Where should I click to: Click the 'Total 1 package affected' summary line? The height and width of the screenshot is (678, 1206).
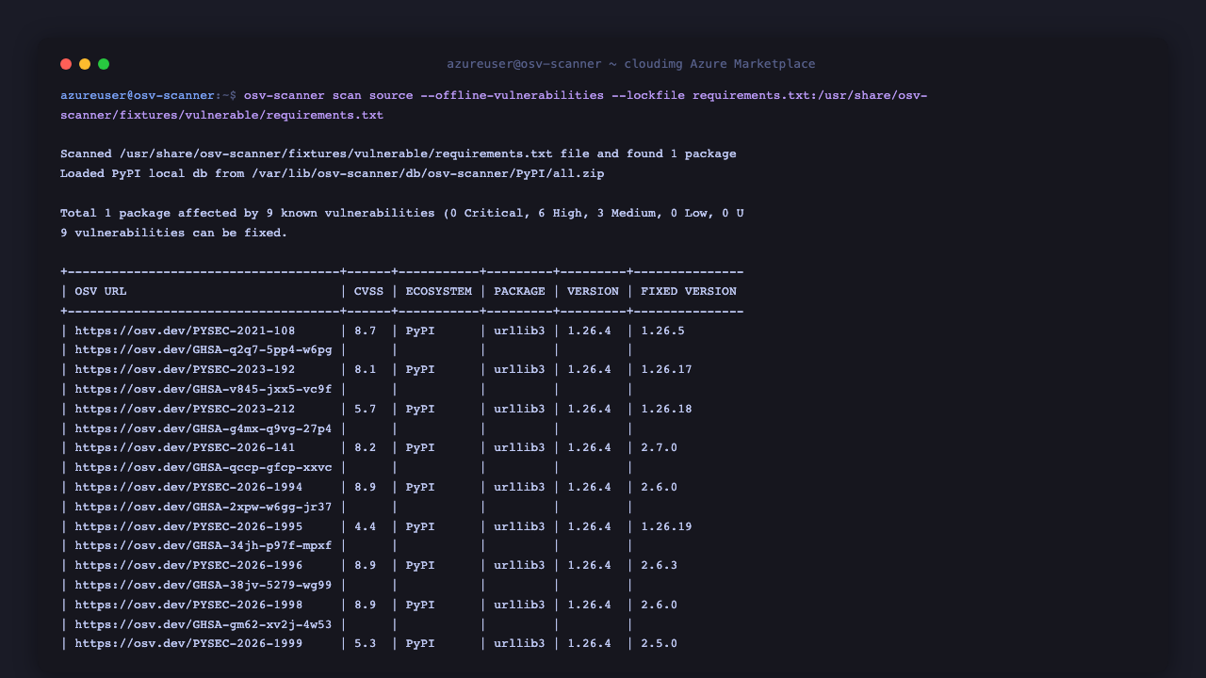[402, 213]
